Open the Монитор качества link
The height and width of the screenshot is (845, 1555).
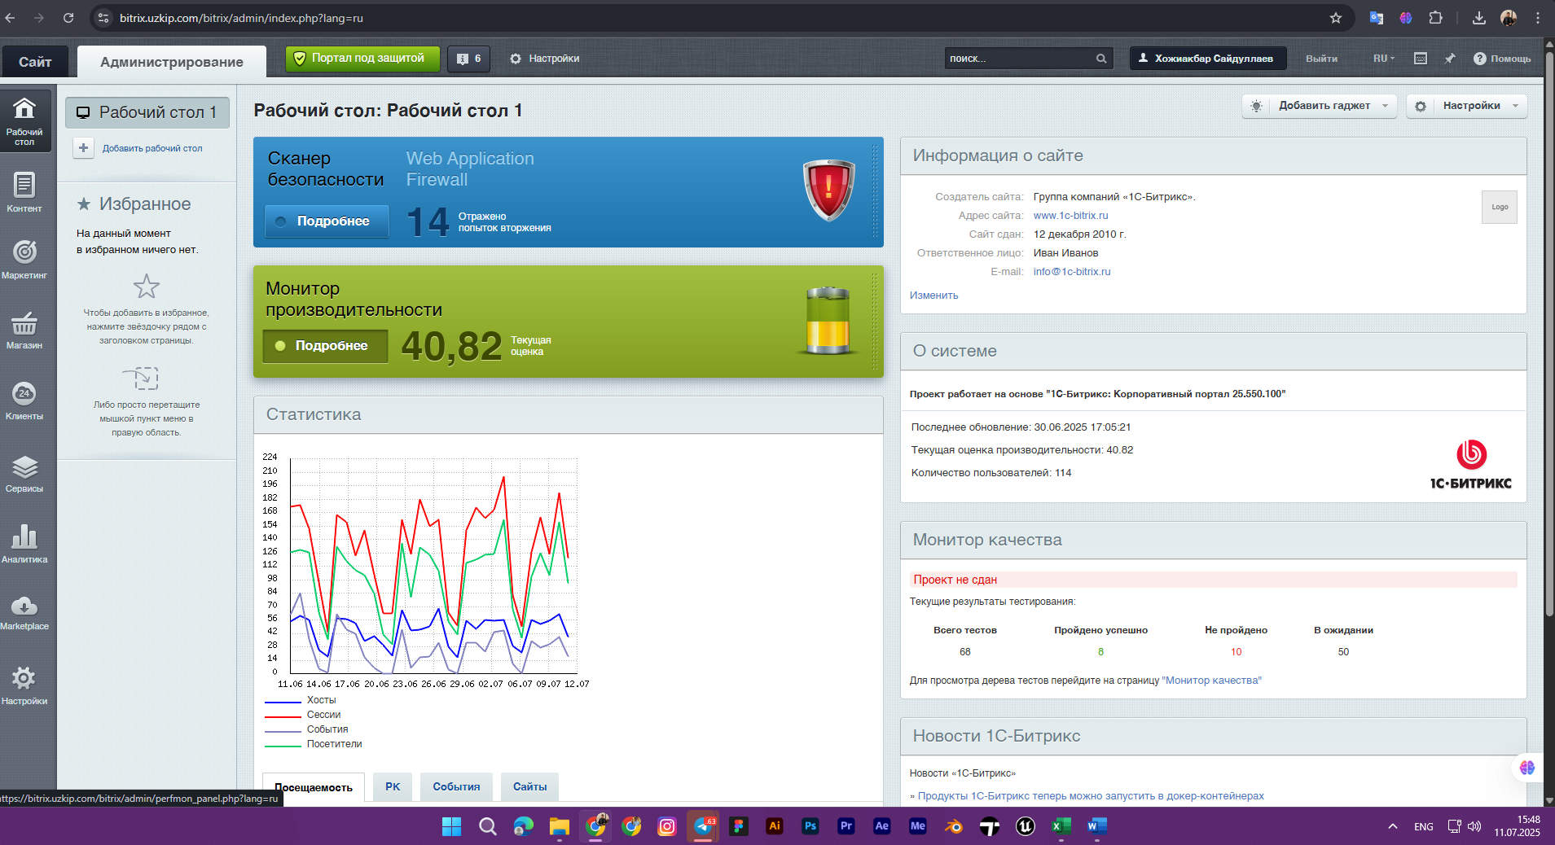point(1211,681)
